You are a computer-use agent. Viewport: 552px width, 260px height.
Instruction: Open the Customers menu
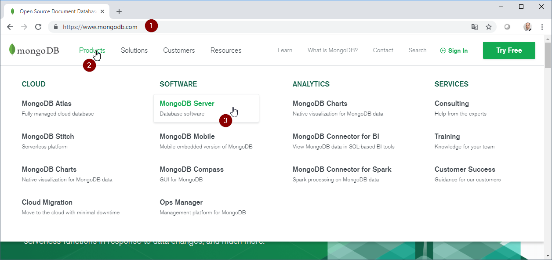click(x=179, y=51)
